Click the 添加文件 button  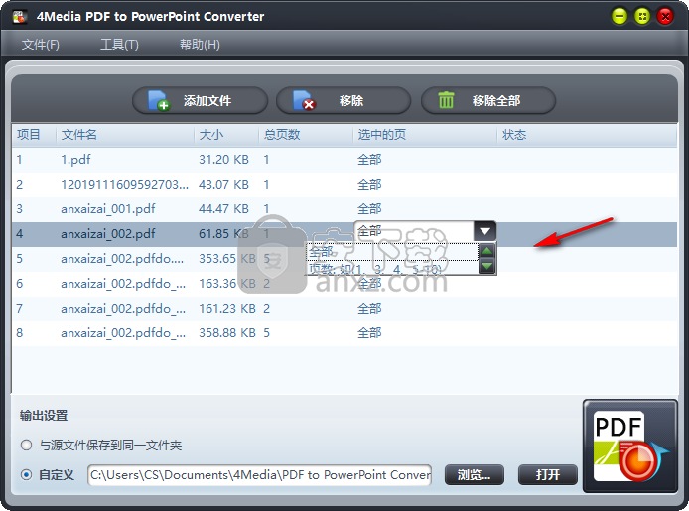[x=200, y=100]
